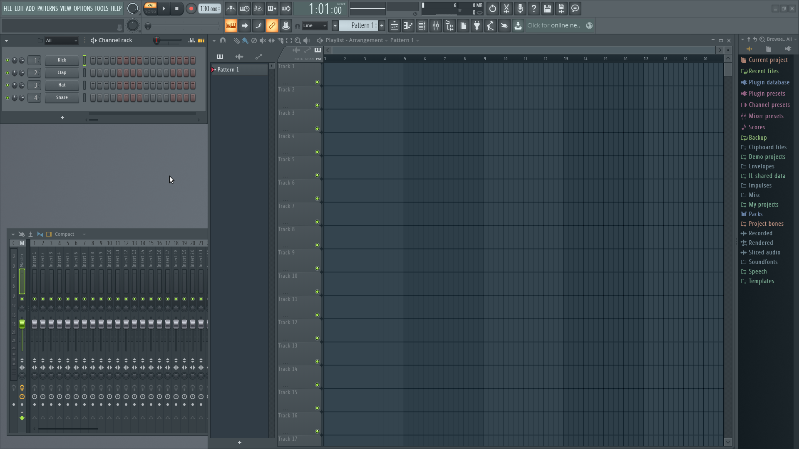This screenshot has width=799, height=449.
Task: Open the Mixer from the toolbar
Action: 436,25
